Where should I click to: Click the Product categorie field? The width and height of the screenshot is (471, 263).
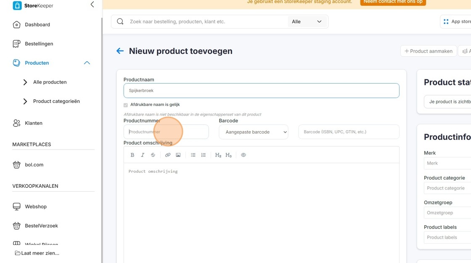[447, 188]
